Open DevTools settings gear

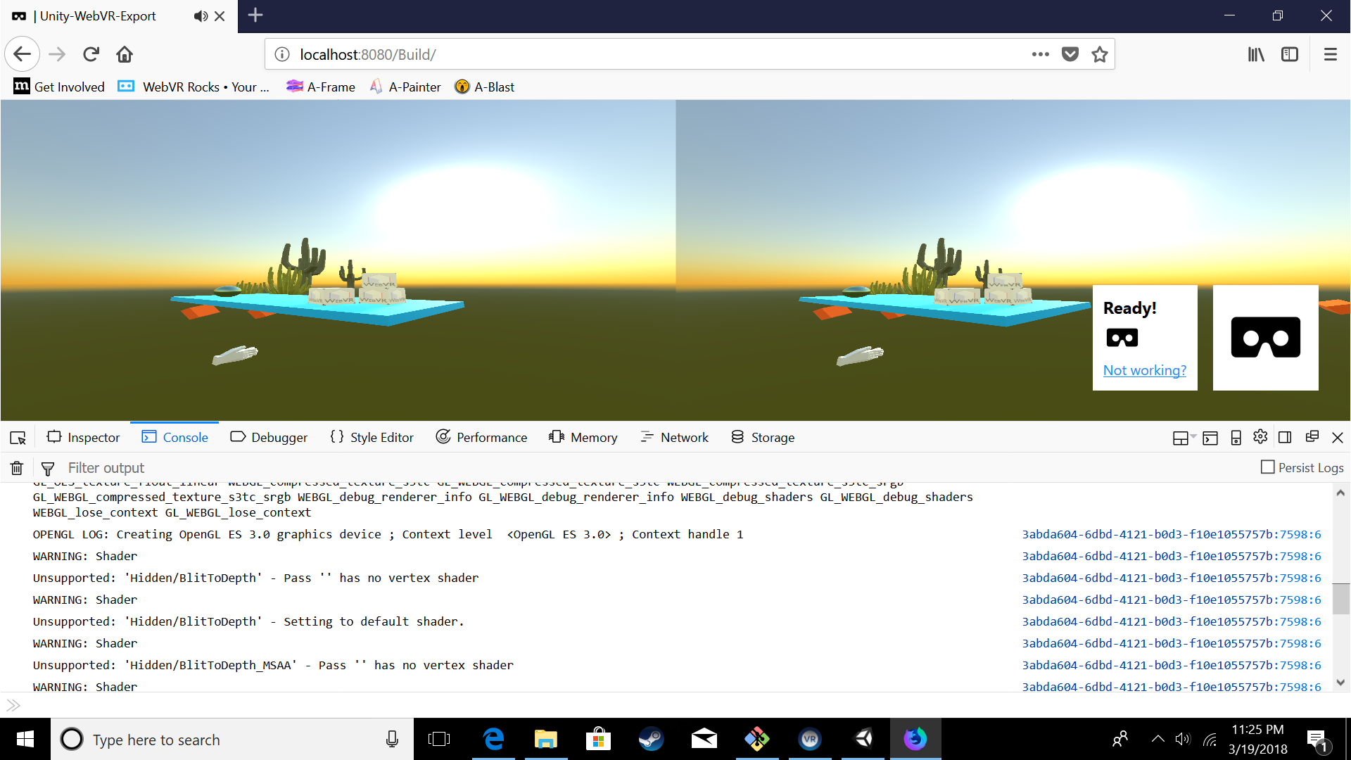point(1260,437)
